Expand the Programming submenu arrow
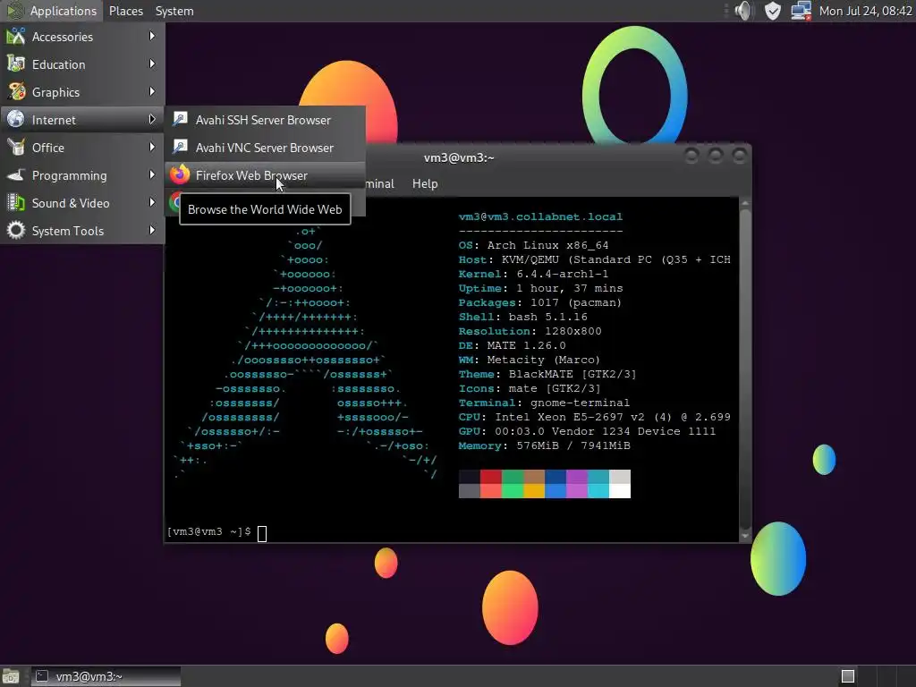Viewport: 916px width, 687px height. coord(152,174)
